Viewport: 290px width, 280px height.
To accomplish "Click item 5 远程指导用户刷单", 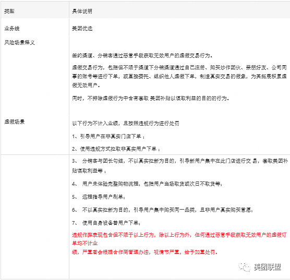I will coord(99,197).
